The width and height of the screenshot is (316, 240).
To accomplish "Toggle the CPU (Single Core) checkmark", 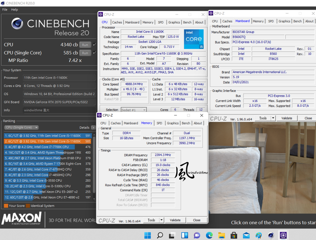I will point(95,53).
